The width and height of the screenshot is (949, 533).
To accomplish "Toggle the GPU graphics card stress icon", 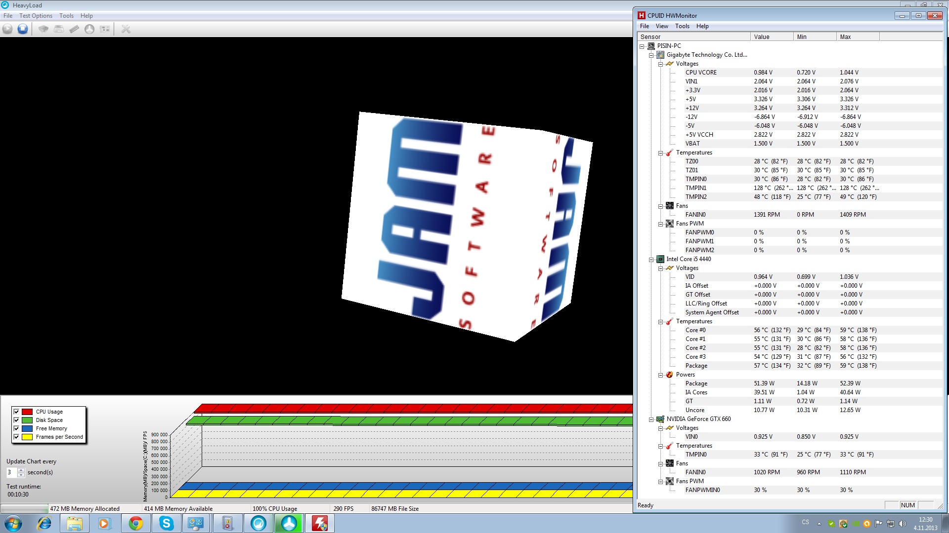I will tap(105, 29).
